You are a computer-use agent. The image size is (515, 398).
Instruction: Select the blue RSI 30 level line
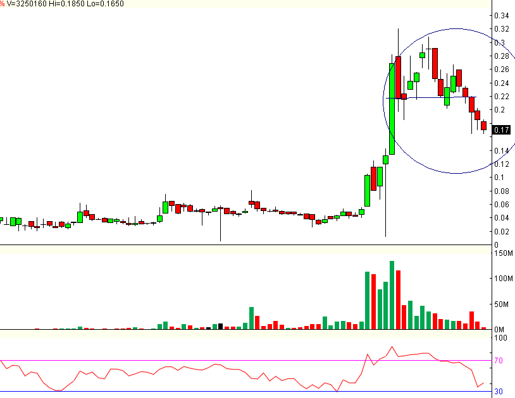click(245, 391)
